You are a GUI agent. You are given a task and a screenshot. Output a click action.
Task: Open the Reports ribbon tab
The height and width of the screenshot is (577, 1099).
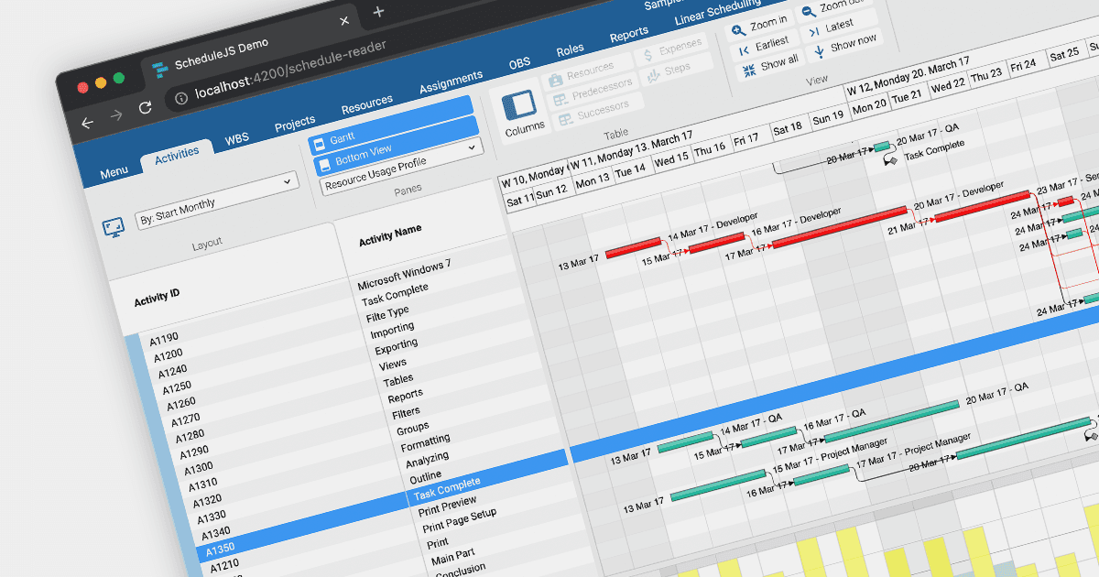629,36
